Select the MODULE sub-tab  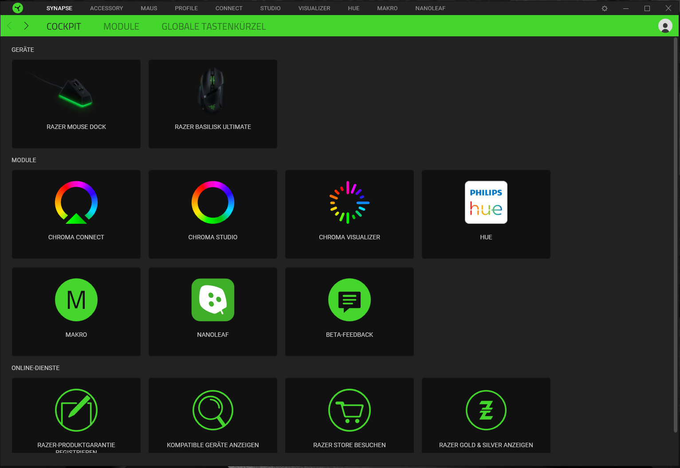(x=122, y=27)
